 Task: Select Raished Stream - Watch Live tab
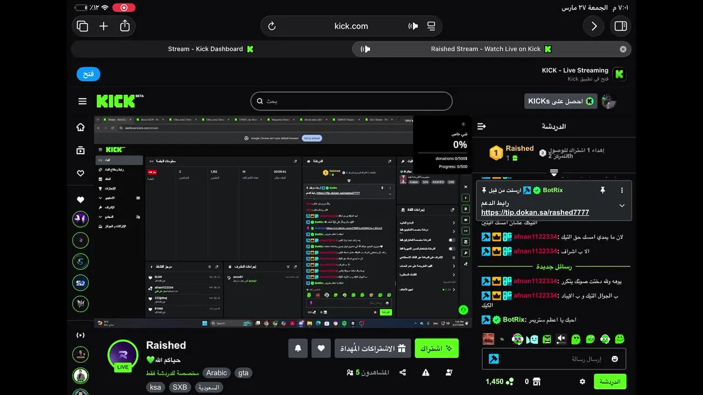[x=491, y=49]
